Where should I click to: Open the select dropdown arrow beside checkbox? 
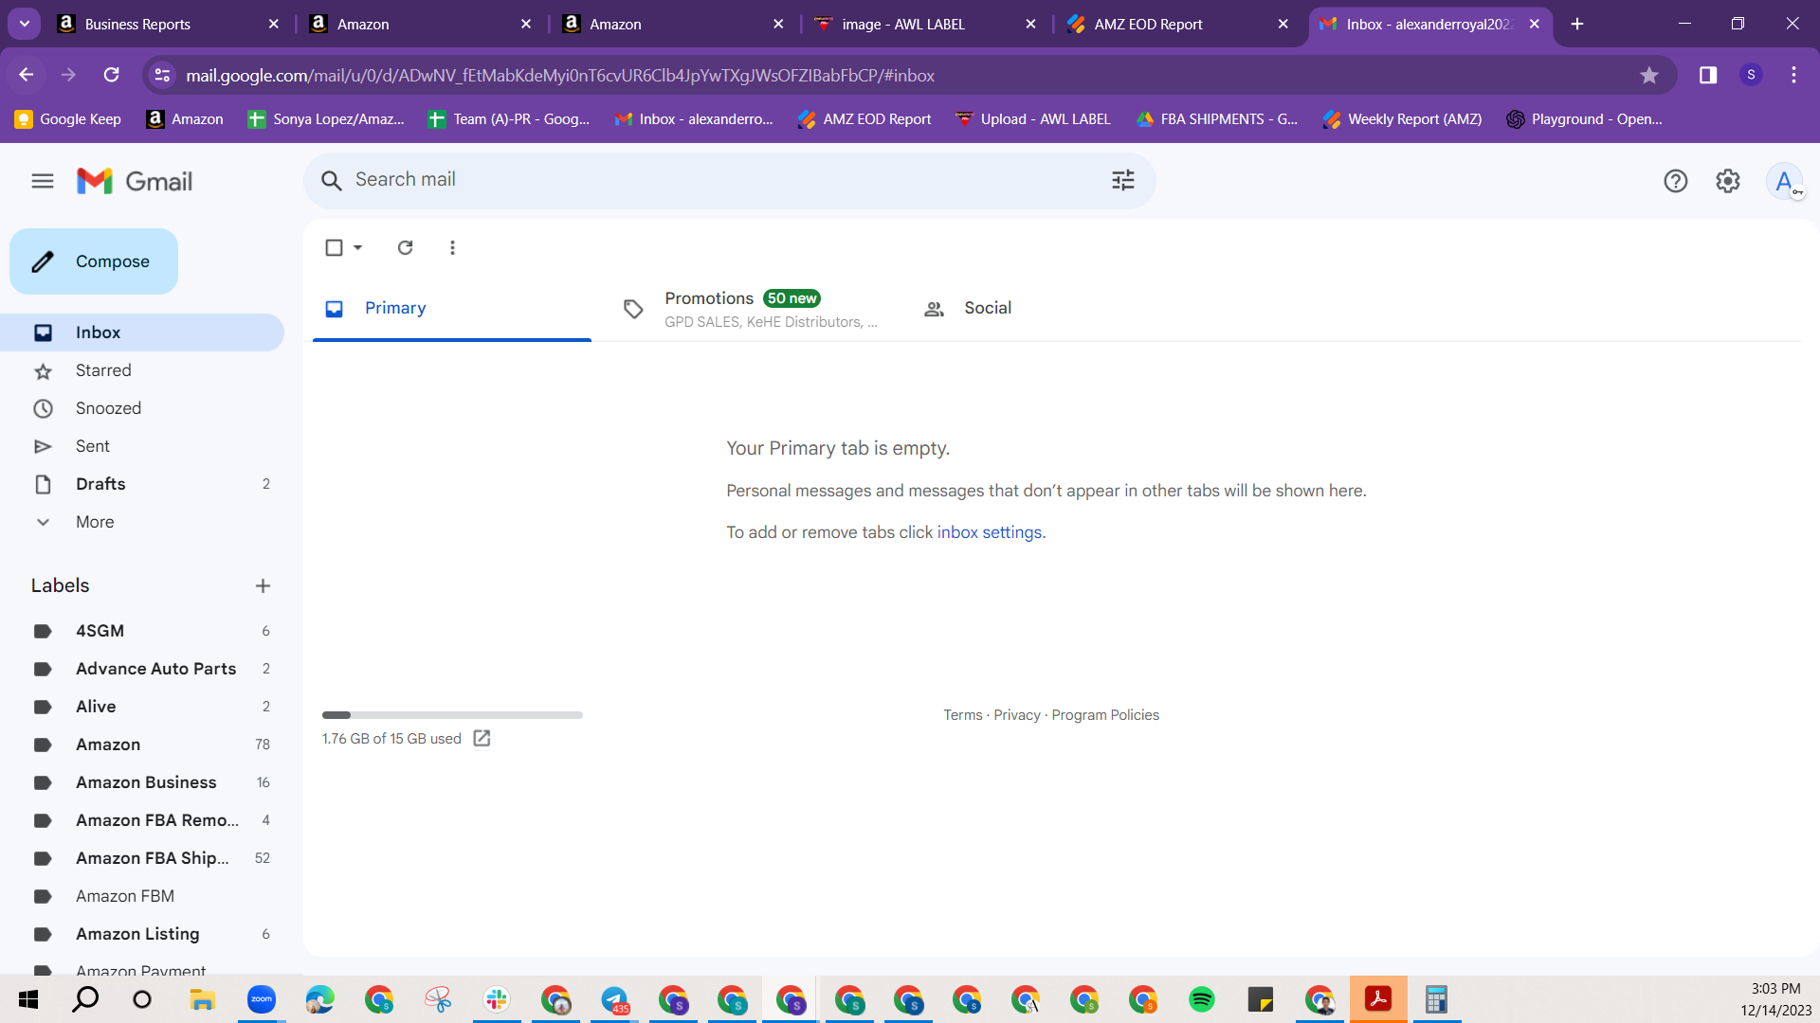click(358, 247)
